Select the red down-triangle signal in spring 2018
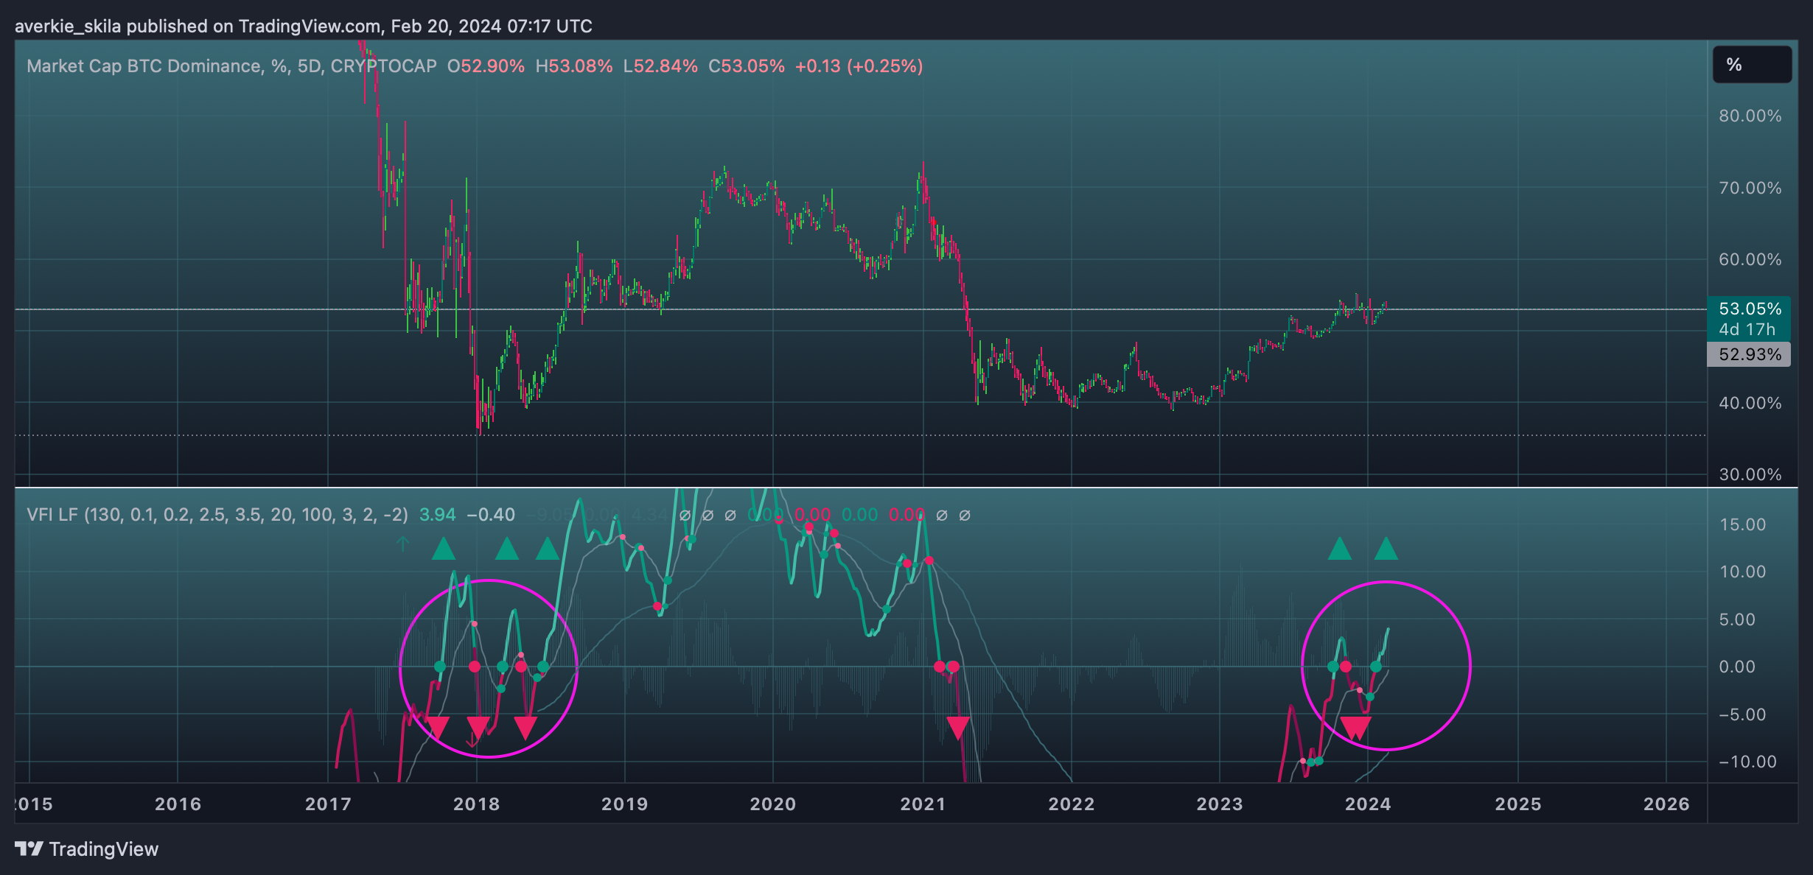Image resolution: width=1813 pixels, height=875 pixels. 525,728
